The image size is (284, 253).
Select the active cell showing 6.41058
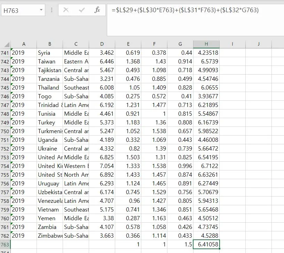[206, 244]
